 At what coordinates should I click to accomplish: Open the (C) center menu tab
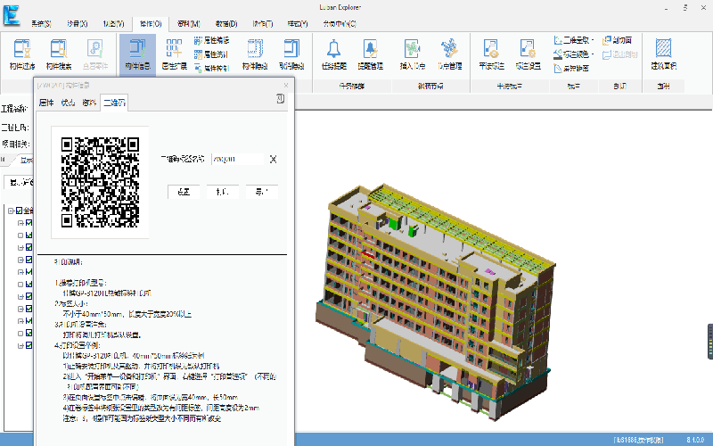click(x=340, y=24)
